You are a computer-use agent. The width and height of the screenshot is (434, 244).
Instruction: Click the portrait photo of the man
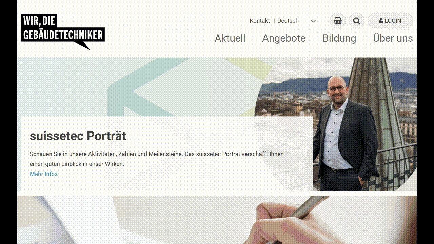coord(345,132)
